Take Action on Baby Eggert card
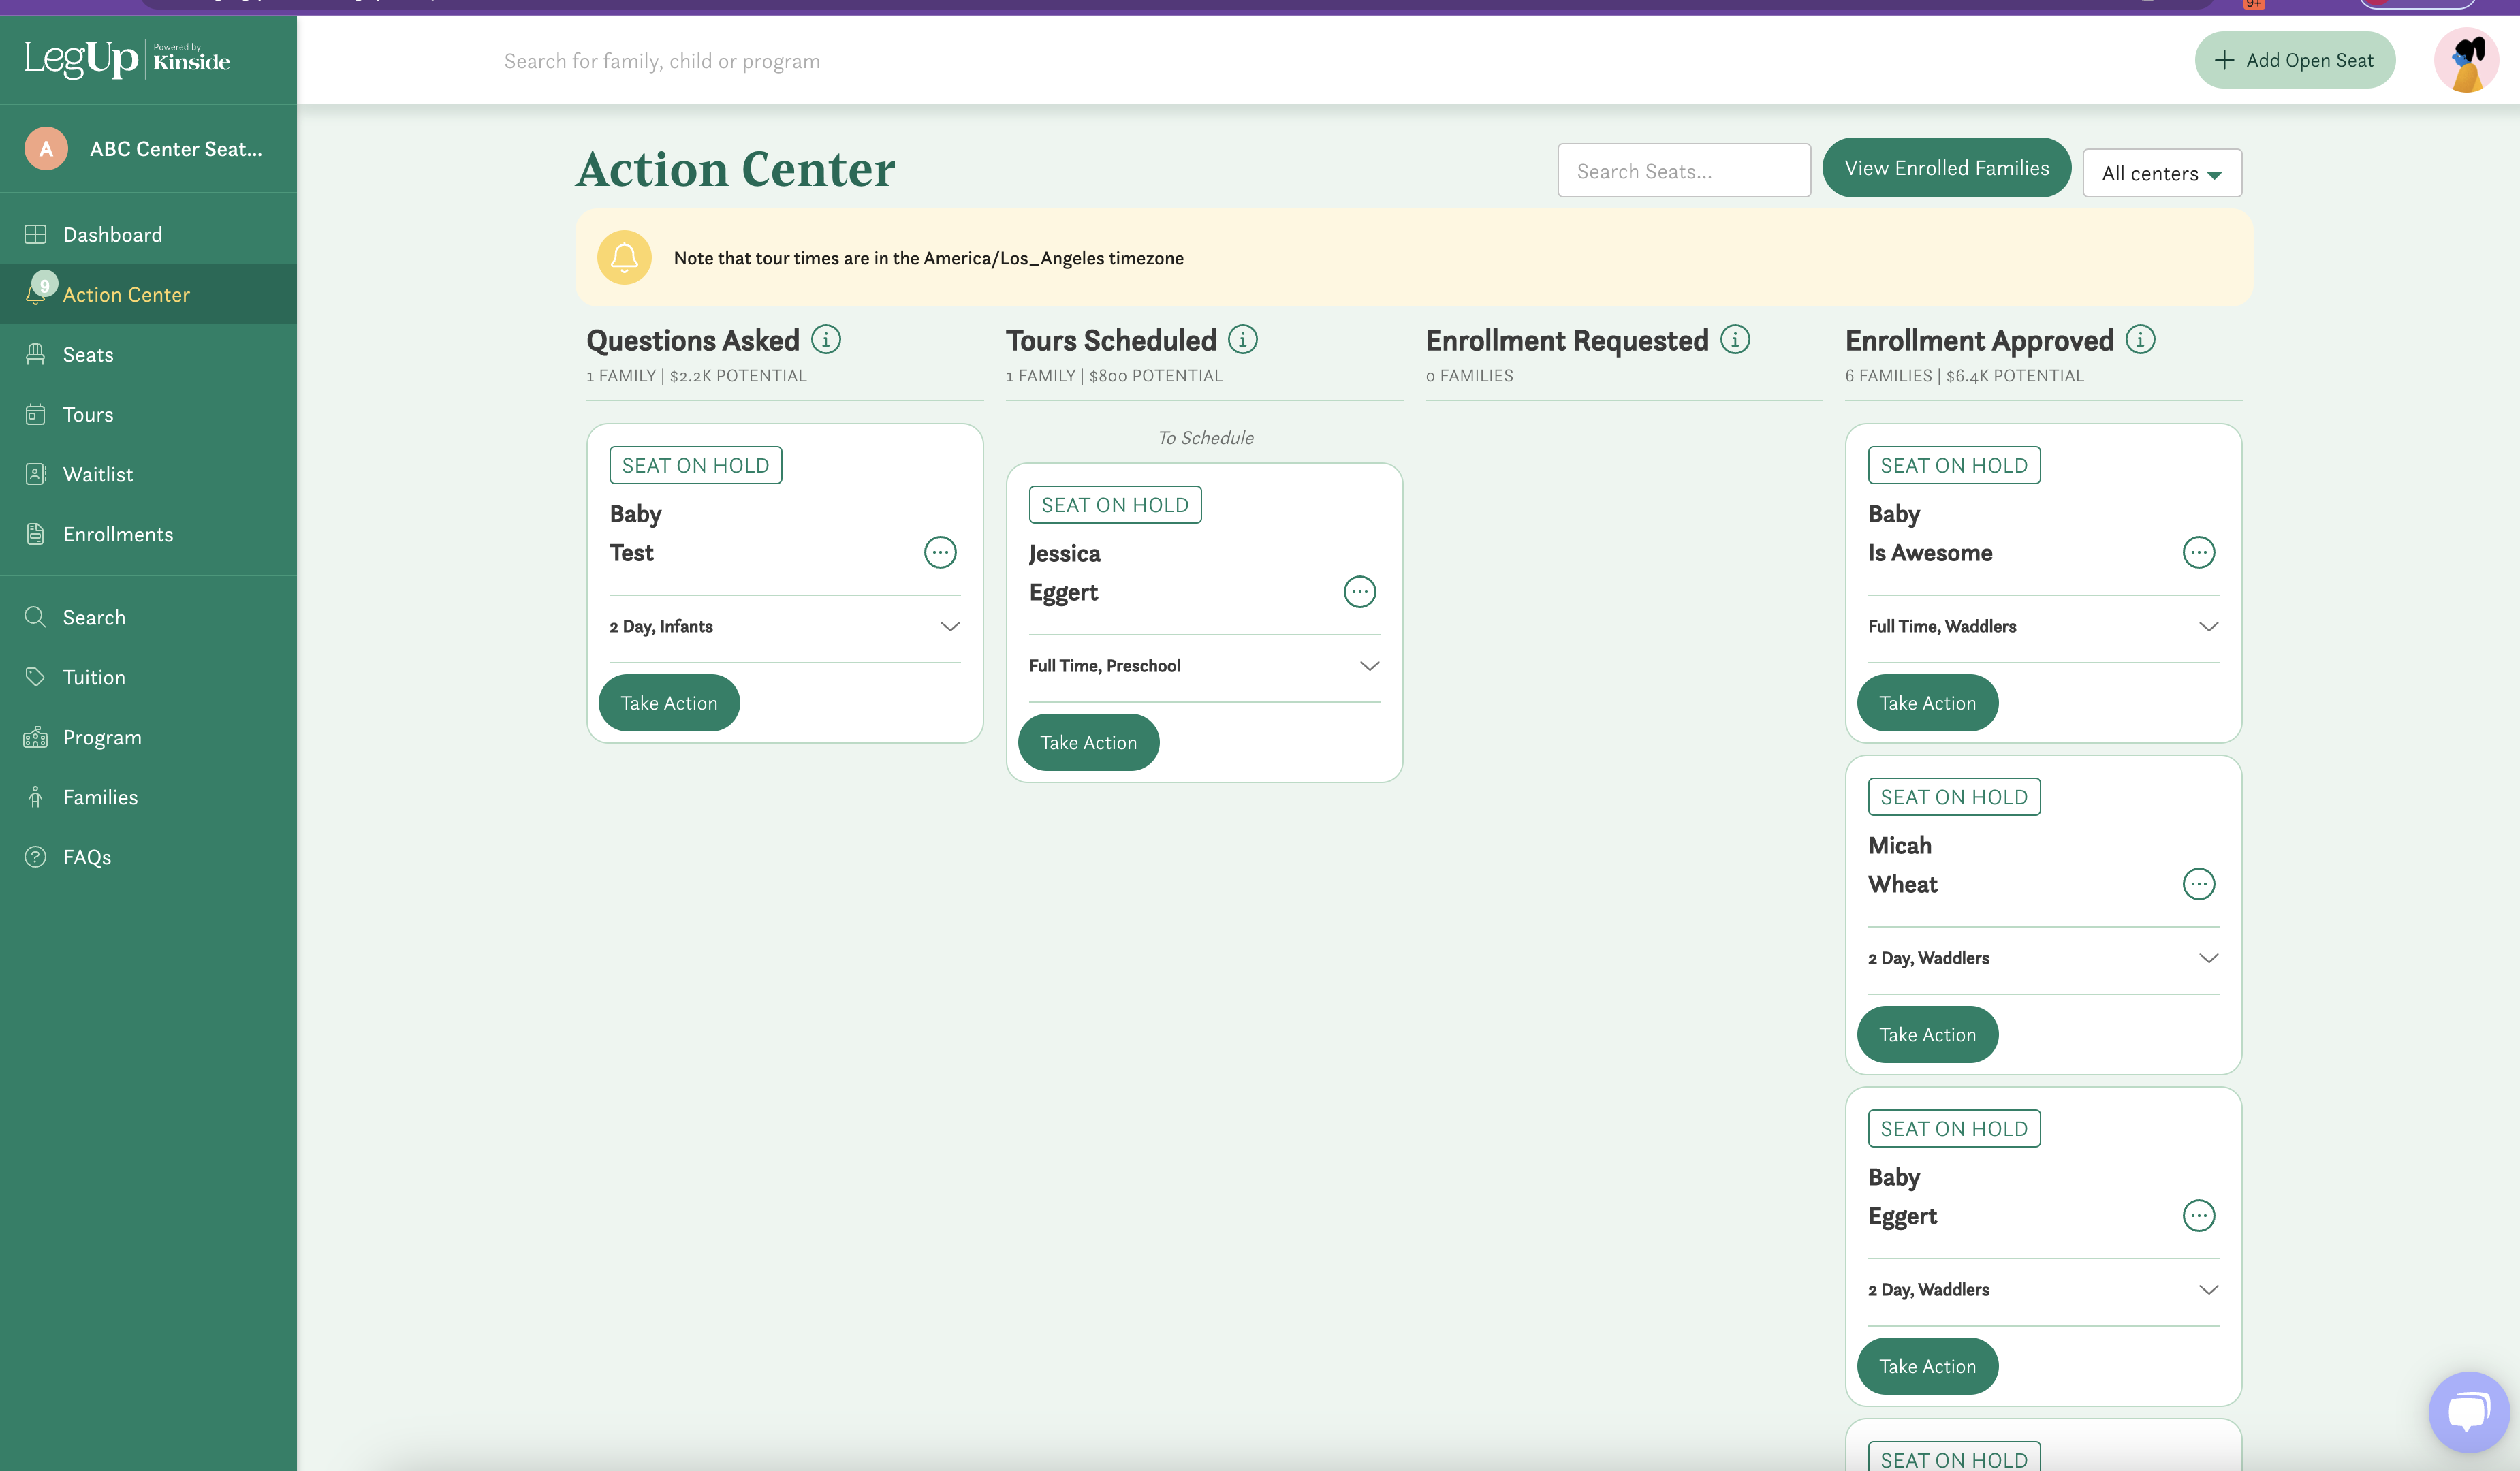This screenshot has width=2520, height=1471. 1927,1366
